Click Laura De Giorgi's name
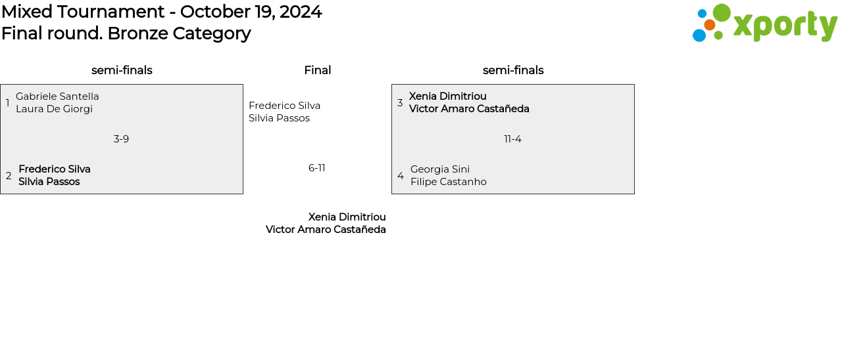The image size is (842, 359). coord(54,109)
